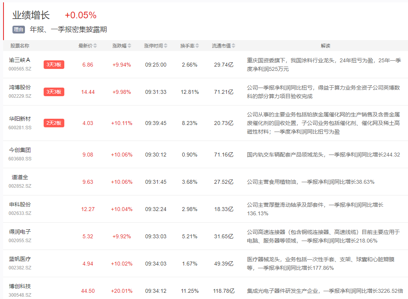Image resolution: width=408 pixels, height=299 pixels.
Task: Click limit-up time 09:39:45
Action: (155, 123)
